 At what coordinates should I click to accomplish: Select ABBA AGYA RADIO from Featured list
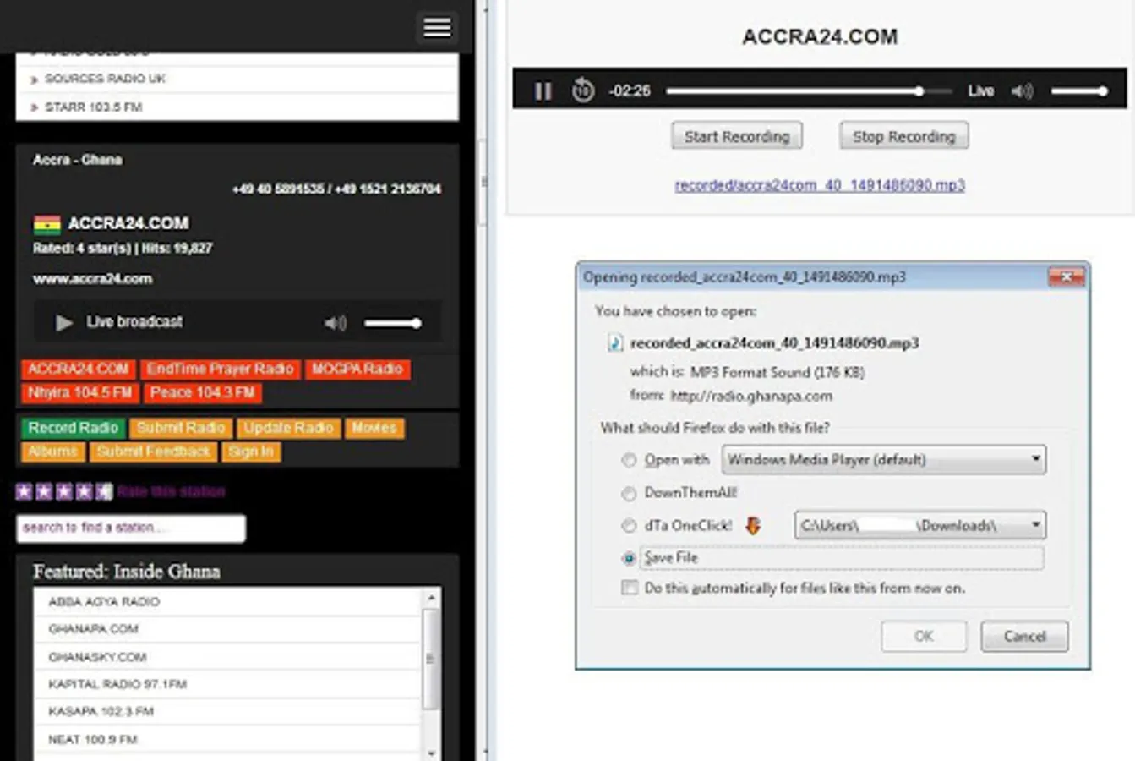(x=227, y=602)
